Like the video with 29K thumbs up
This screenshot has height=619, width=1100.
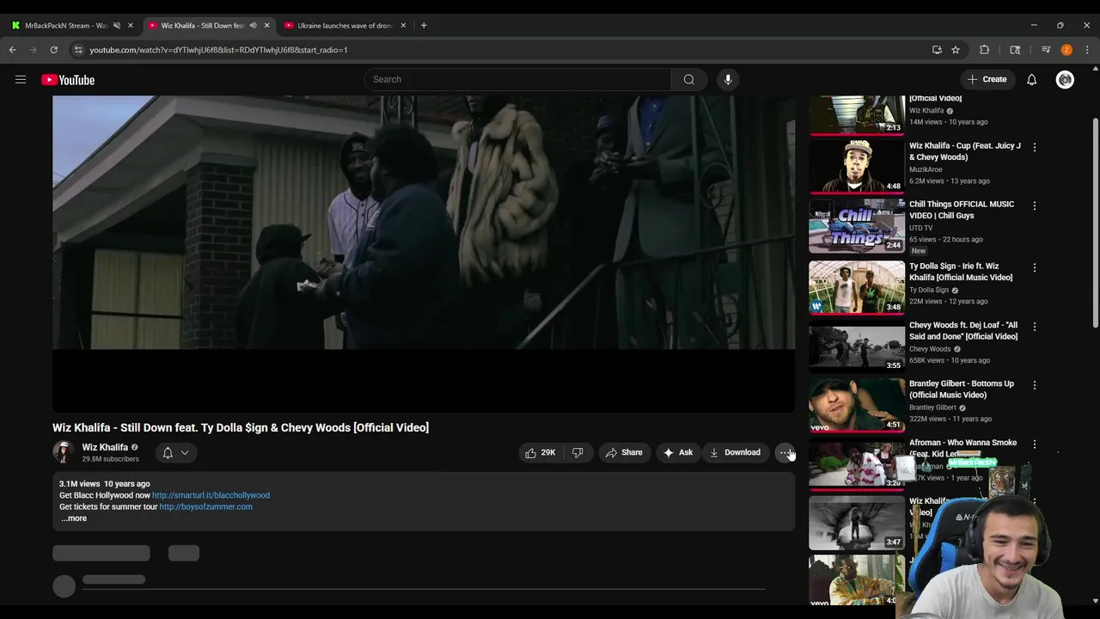[540, 452]
